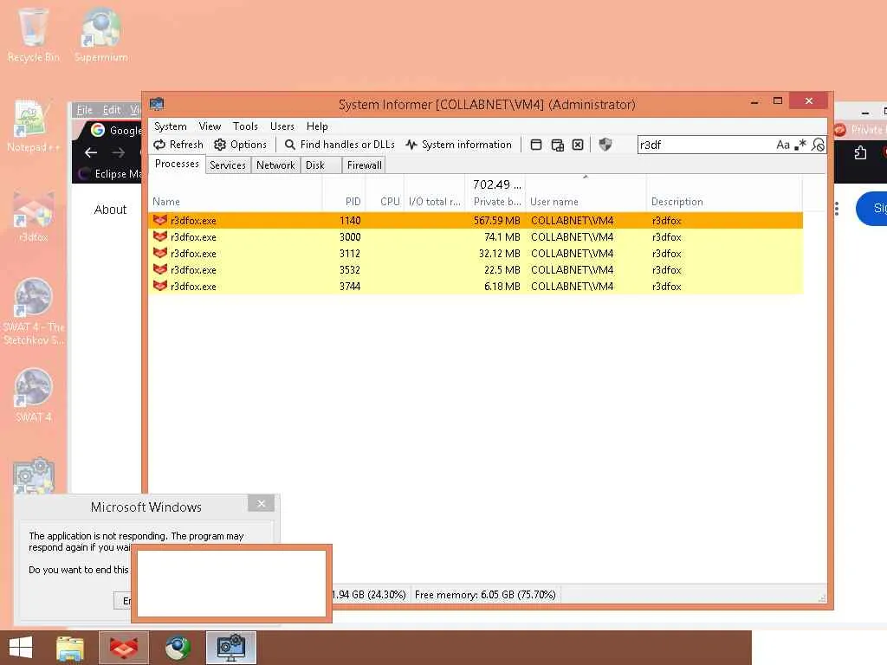This screenshot has height=665, width=887.
Task: Open Supermium desktop shortcut
Action: tap(100, 35)
